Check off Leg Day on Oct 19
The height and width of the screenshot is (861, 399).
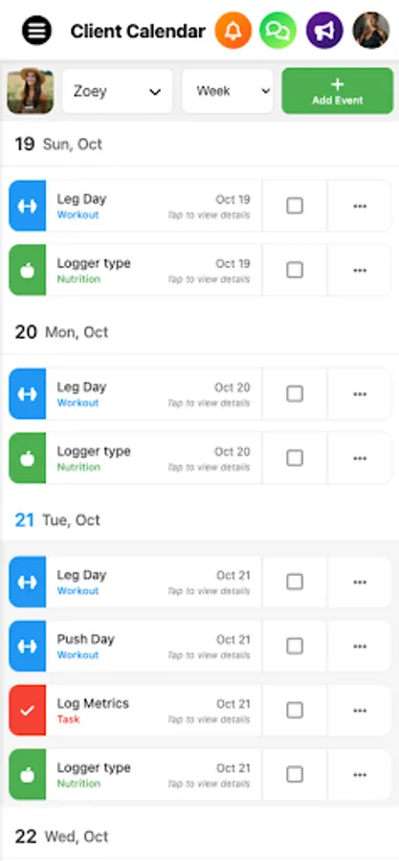pyautogui.click(x=295, y=206)
